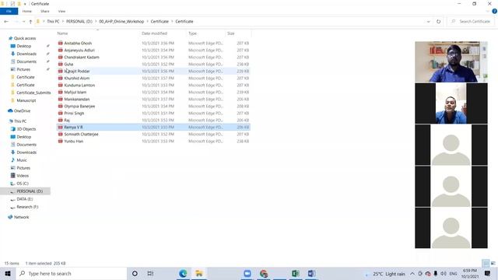Open 3D Objects under This PC

tap(26, 129)
